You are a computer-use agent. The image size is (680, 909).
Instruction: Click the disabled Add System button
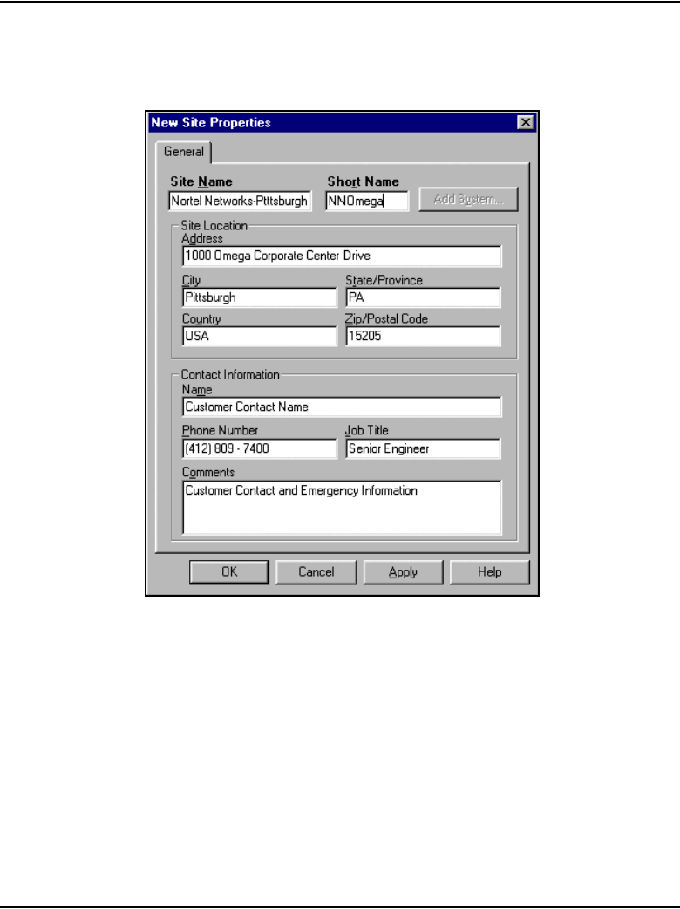(x=468, y=200)
